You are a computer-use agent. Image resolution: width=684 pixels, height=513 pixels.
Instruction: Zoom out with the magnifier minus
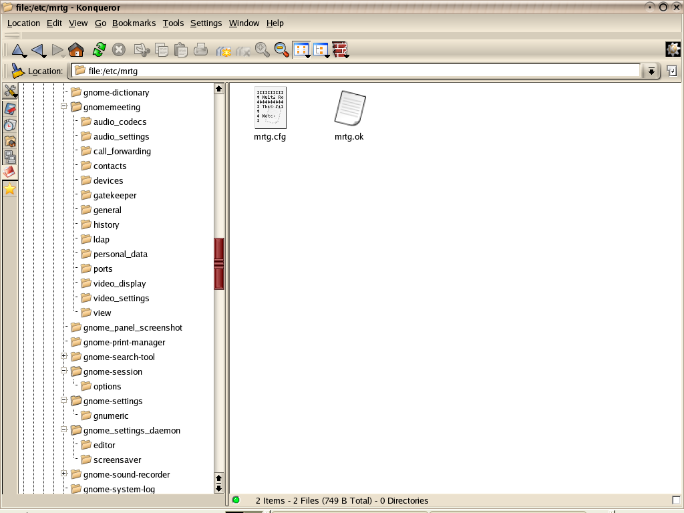point(281,49)
